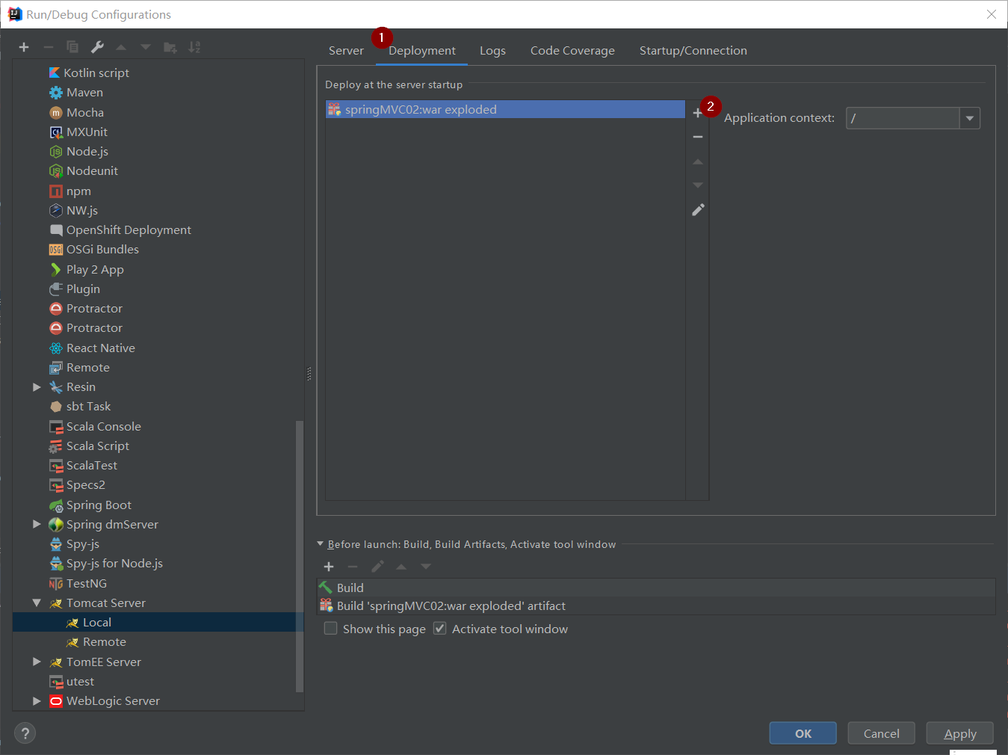The image size is (1008, 755).
Task: Click the configuration tree vertical scrollbar
Action: (x=300, y=556)
